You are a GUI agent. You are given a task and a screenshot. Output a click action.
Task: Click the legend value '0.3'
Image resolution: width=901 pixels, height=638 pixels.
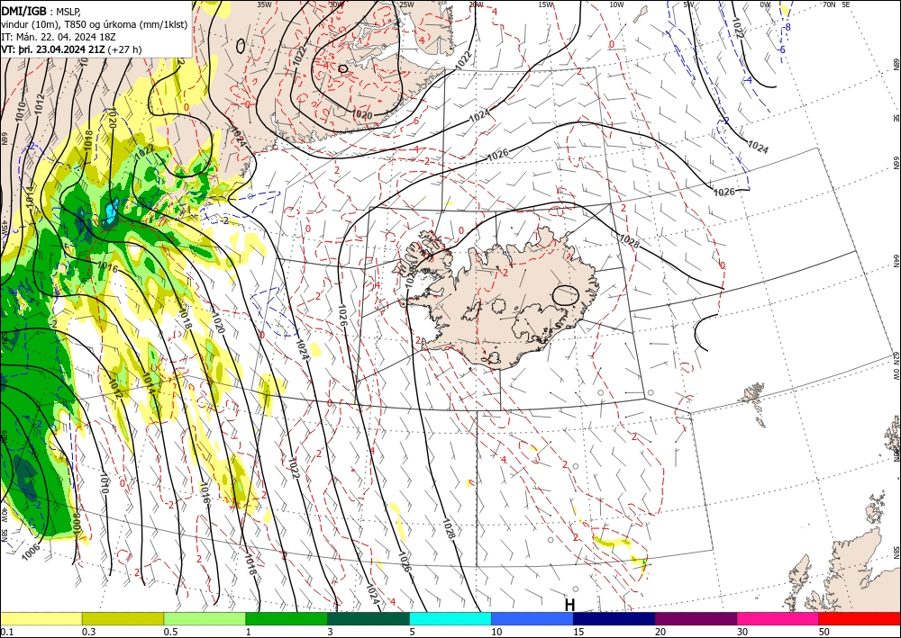click(x=88, y=632)
